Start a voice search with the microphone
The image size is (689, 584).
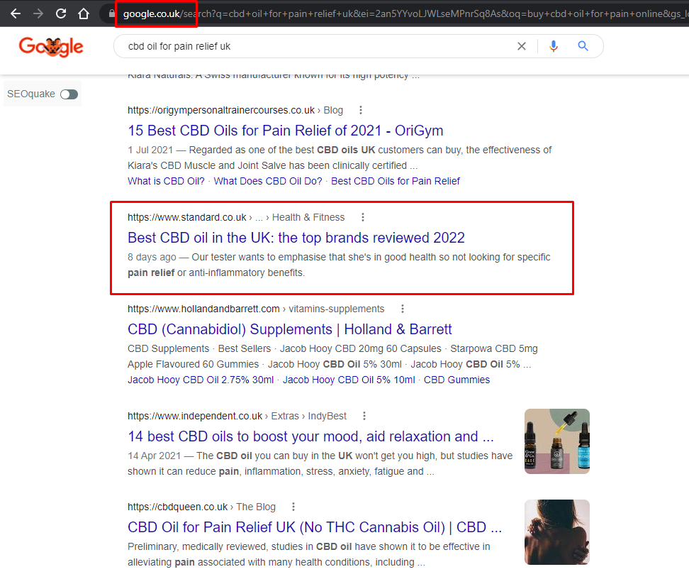553,45
